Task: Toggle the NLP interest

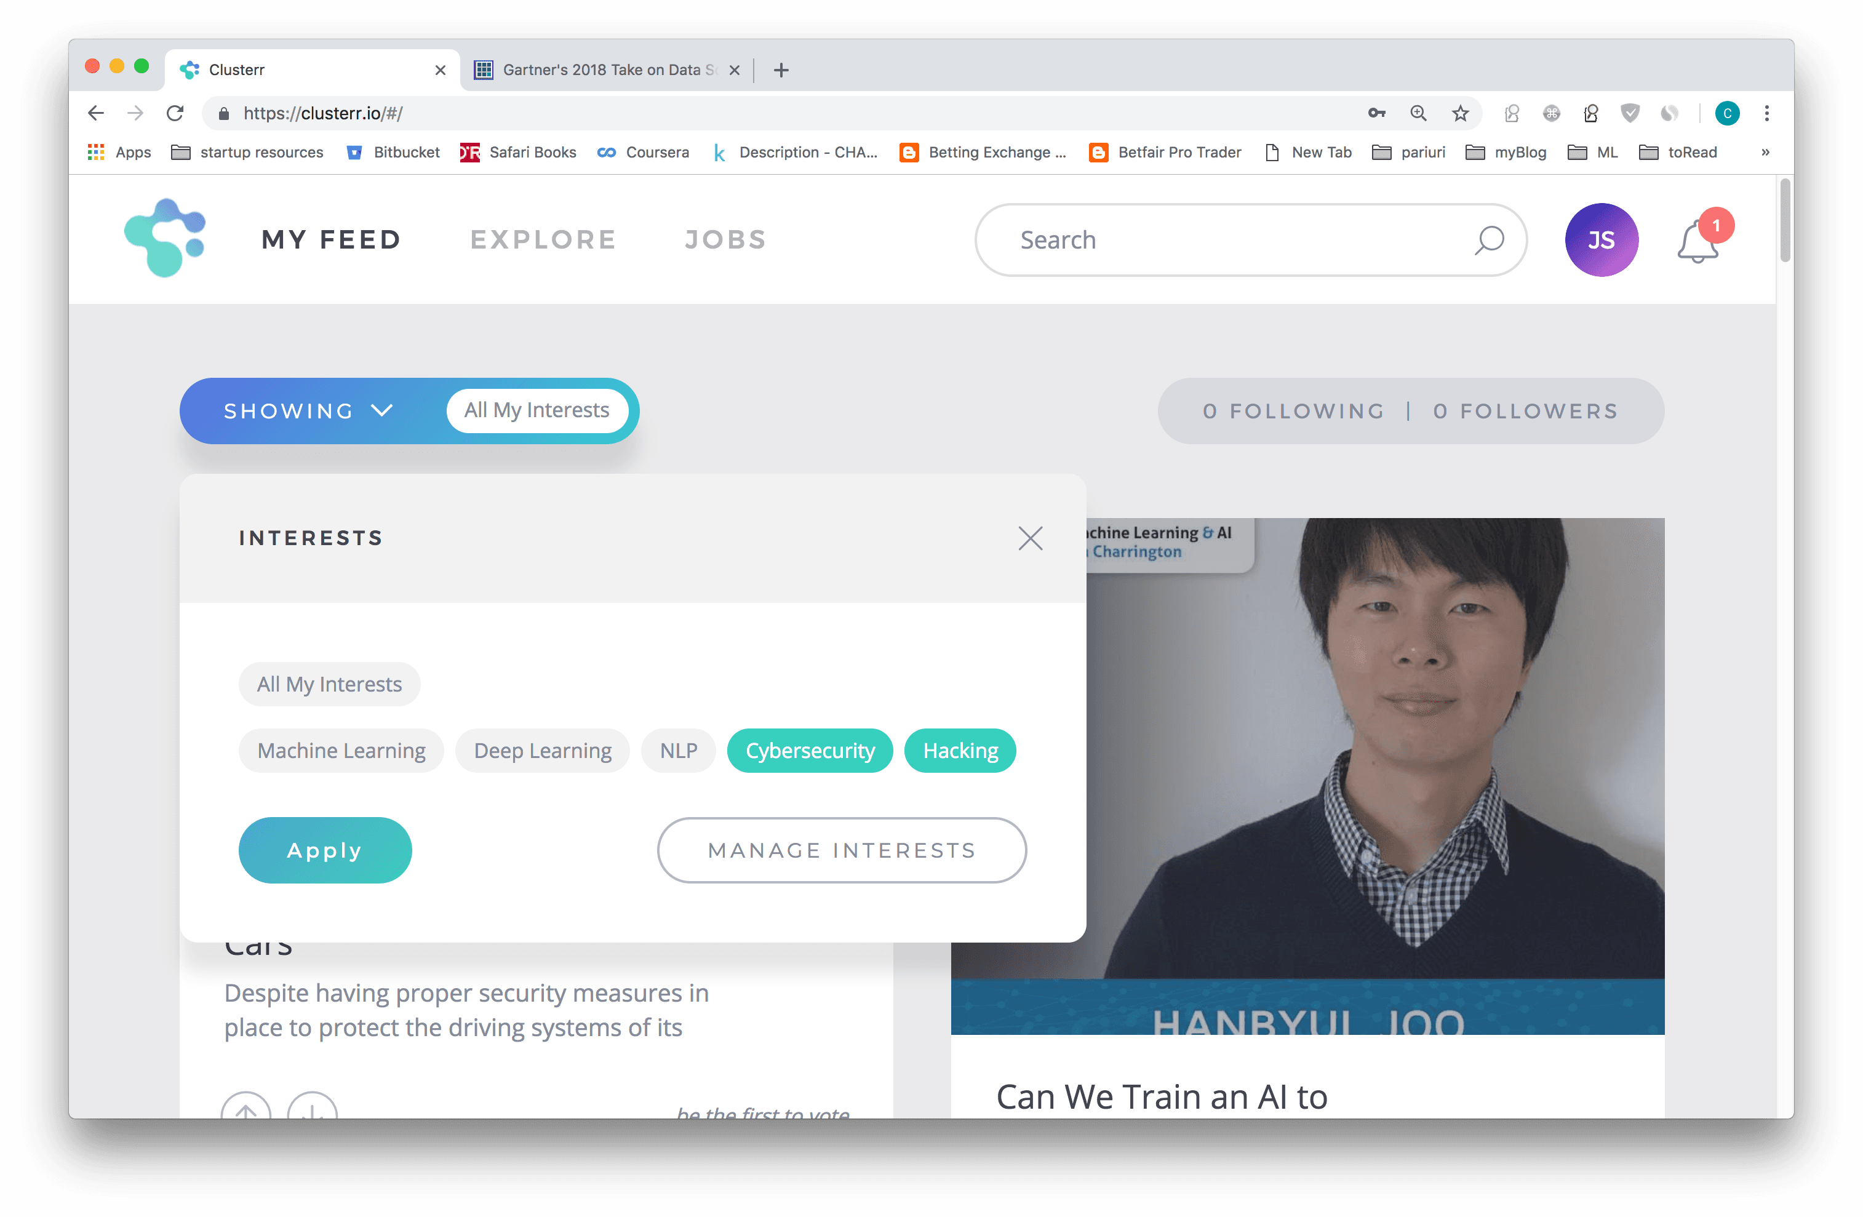Action: tap(678, 751)
